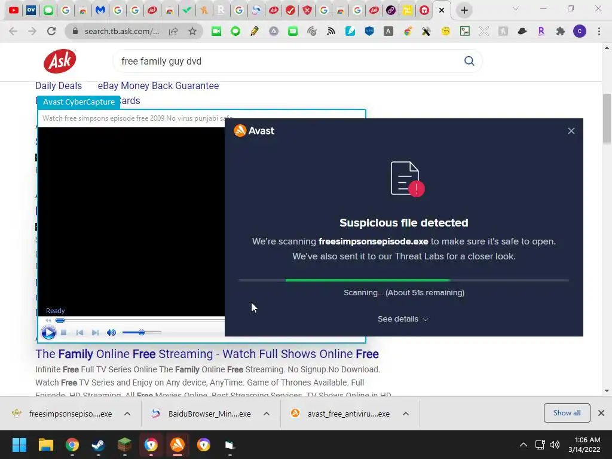The image size is (612, 459).
Task: Switch to the purple link icon tab
Action: 390,11
